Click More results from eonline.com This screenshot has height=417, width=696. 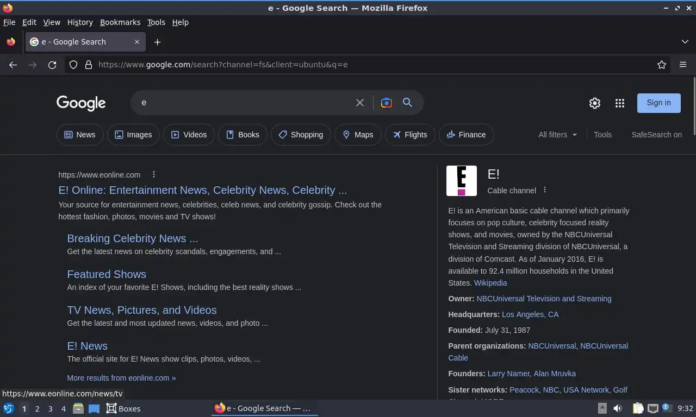point(121,378)
